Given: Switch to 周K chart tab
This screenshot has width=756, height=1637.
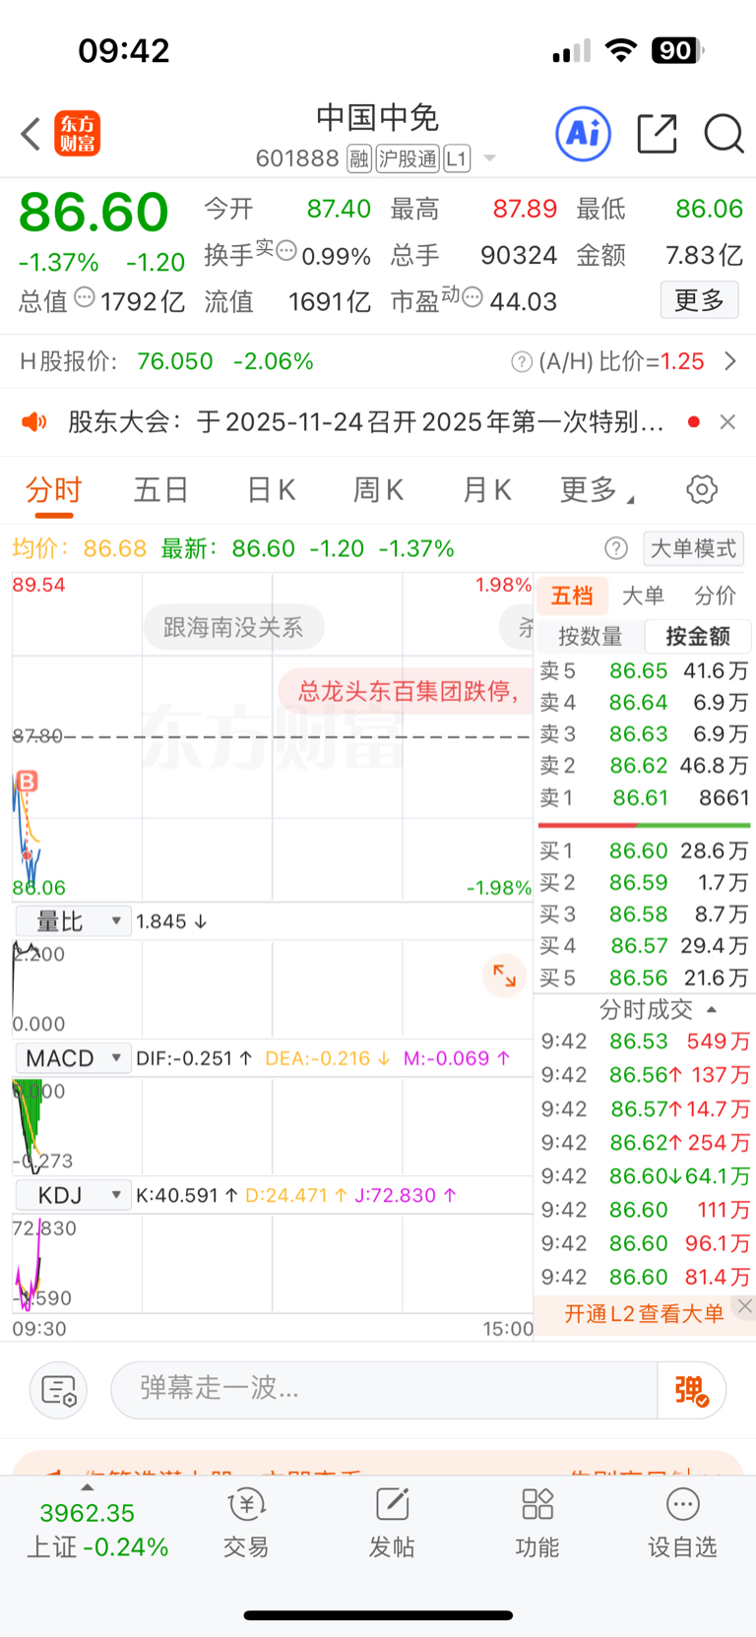Looking at the screenshot, I should coord(378,490).
